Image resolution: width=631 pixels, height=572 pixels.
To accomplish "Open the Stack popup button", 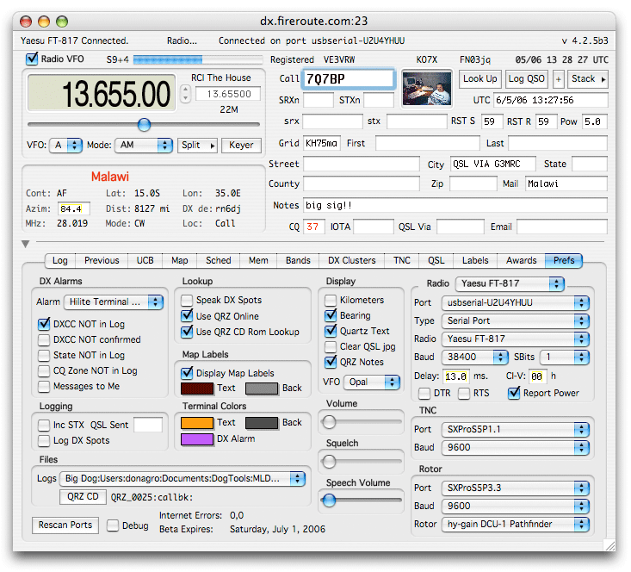I will pos(588,79).
